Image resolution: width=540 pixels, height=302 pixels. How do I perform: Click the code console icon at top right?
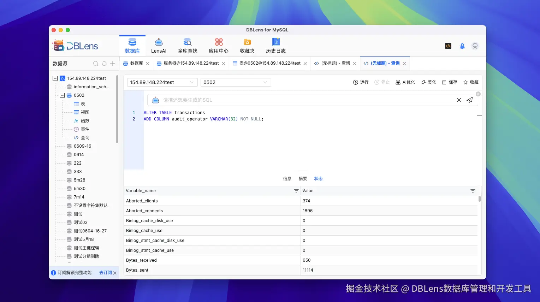point(448,46)
